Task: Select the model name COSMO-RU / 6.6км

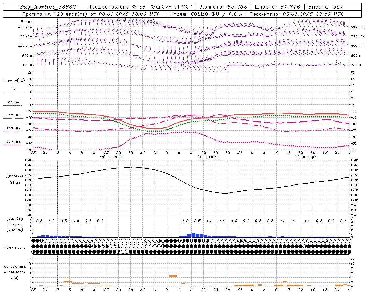Action: pos(217,14)
